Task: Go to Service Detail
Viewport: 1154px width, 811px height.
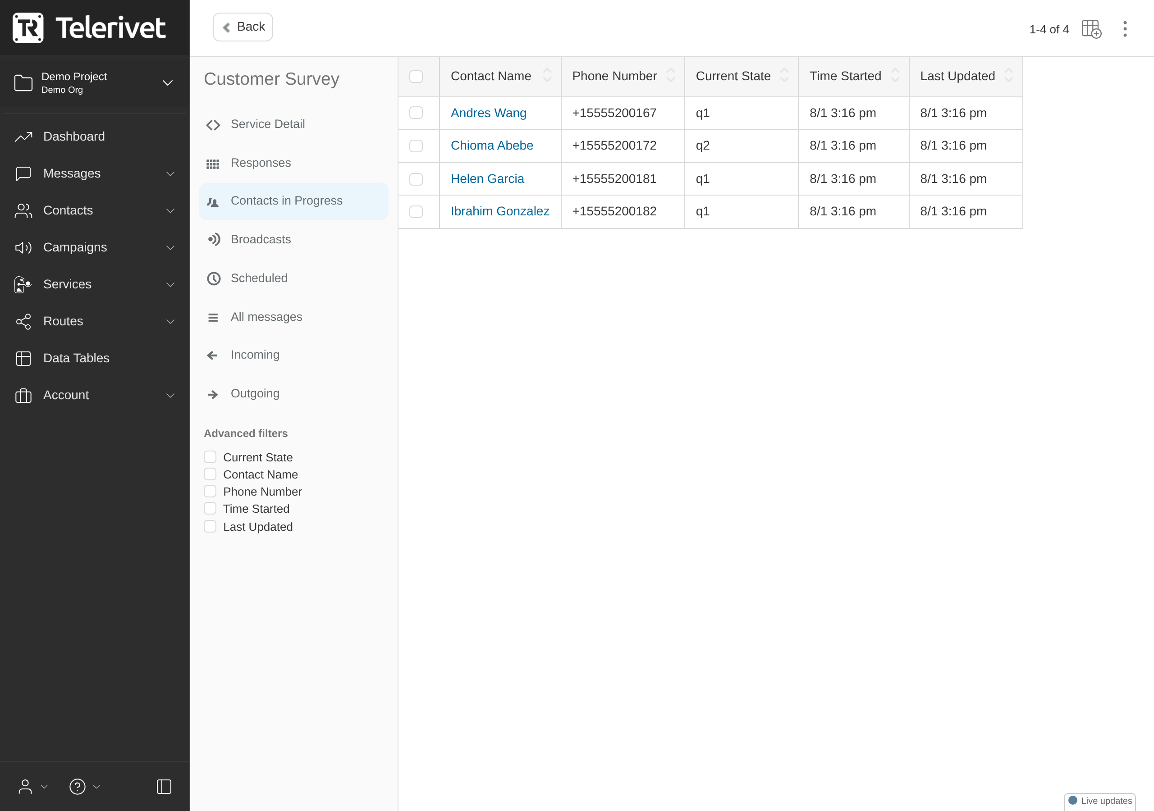Action: [293, 124]
